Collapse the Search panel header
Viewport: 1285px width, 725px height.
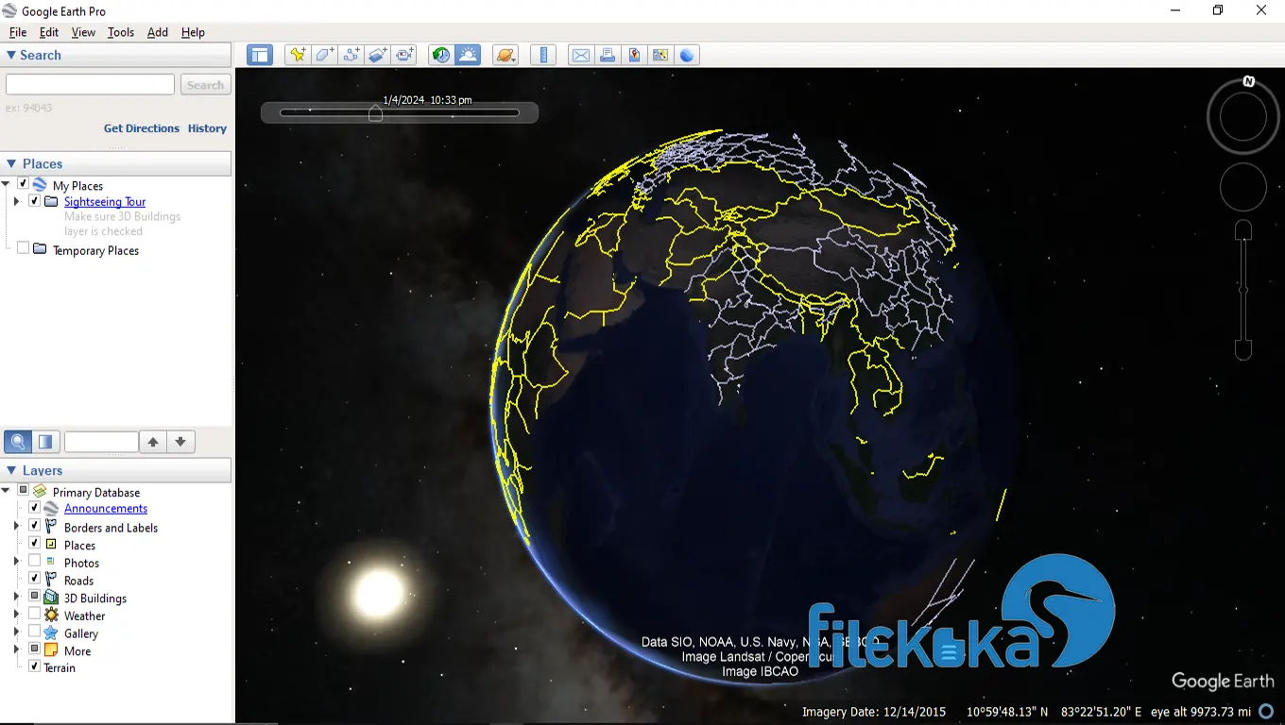tap(115, 55)
